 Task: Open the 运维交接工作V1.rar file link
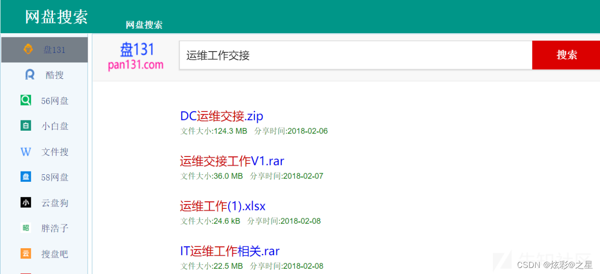232,161
